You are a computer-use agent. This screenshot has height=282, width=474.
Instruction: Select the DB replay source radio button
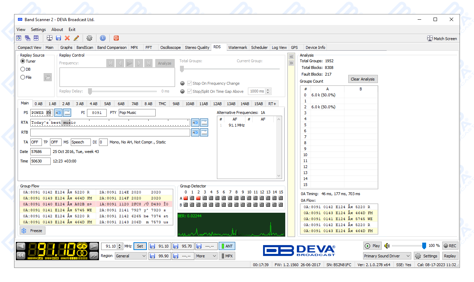pyautogui.click(x=23, y=69)
